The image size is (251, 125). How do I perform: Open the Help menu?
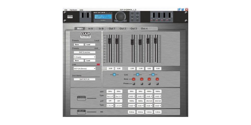click(81, 10)
